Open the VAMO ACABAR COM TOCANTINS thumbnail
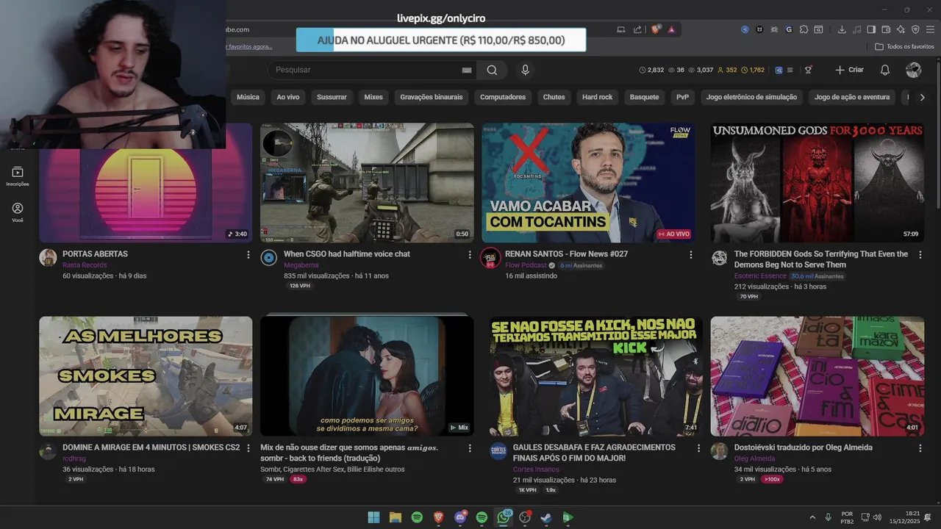941x529 pixels. pos(588,182)
